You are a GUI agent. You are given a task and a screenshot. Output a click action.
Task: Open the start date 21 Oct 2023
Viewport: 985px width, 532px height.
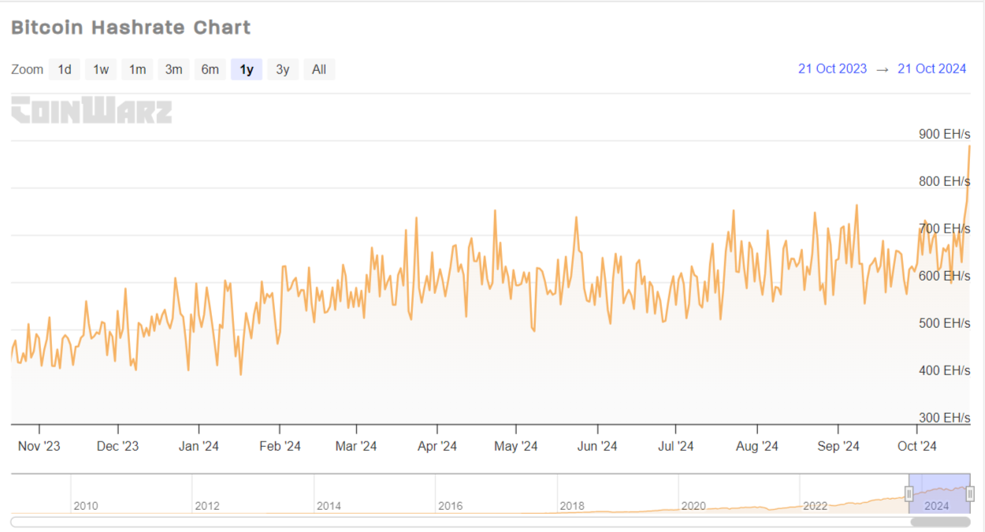pyautogui.click(x=831, y=69)
